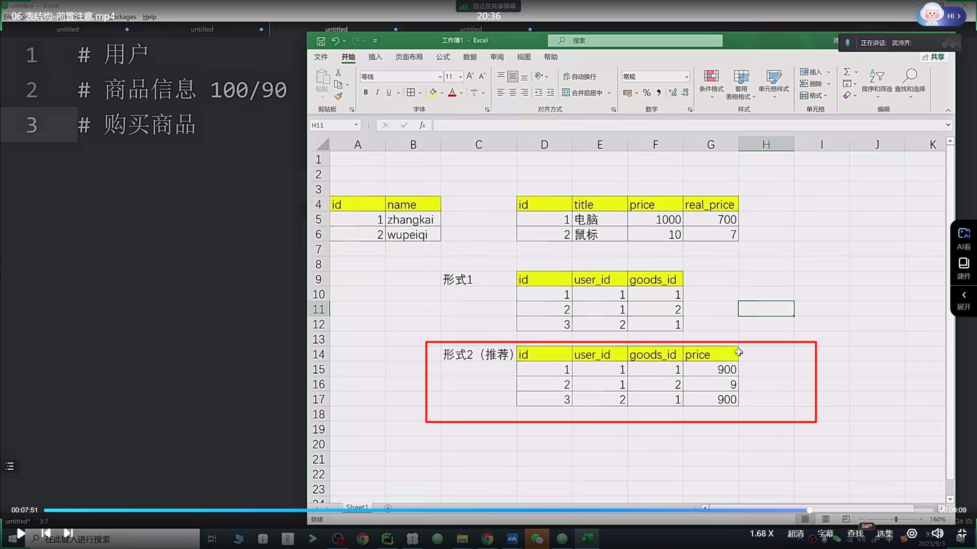Click the 共享 share button

933,57
